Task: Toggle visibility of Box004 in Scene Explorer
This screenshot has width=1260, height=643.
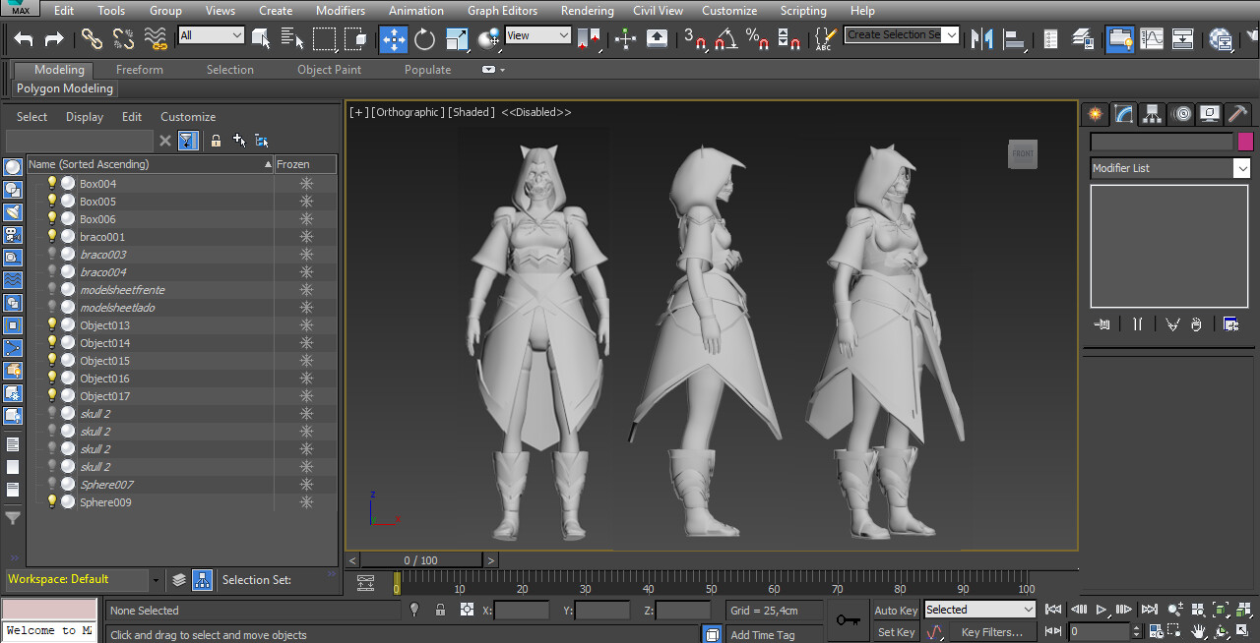Action: click(51, 183)
